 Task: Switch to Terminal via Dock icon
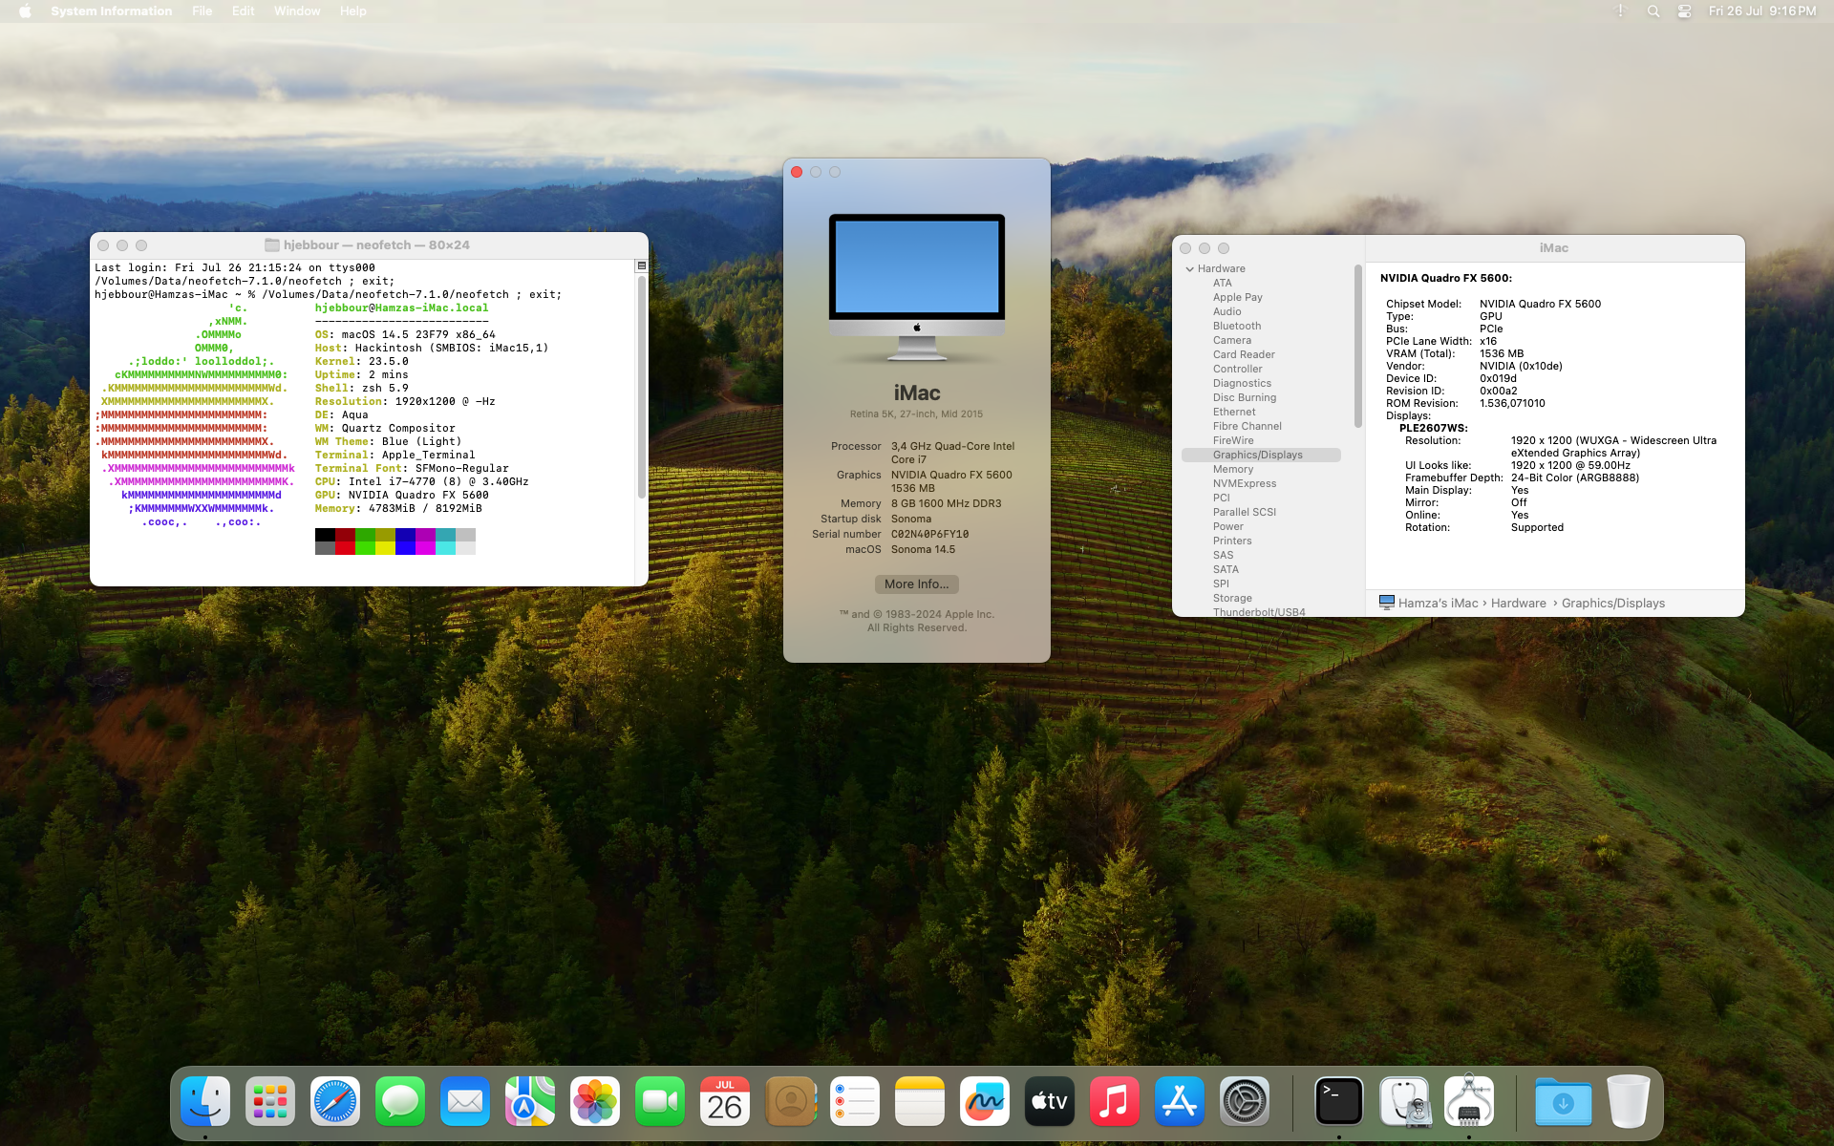tap(1339, 1102)
